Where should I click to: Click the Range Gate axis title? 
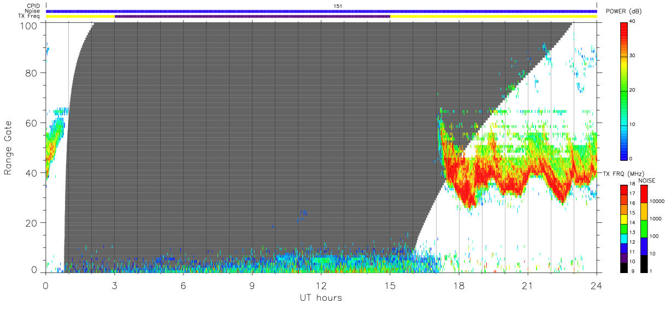click(x=9, y=148)
